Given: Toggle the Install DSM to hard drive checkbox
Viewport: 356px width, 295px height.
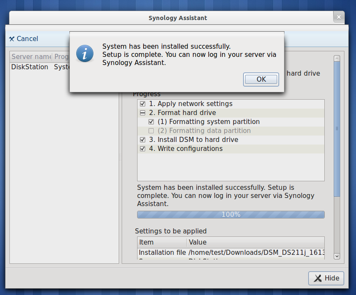Looking at the screenshot, I should (143, 140).
